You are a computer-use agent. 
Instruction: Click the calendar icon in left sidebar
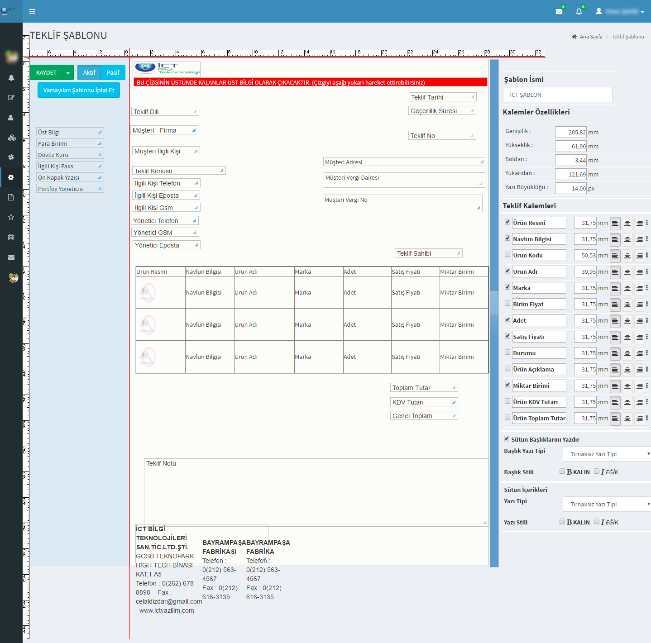pyautogui.click(x=11, y=237)
